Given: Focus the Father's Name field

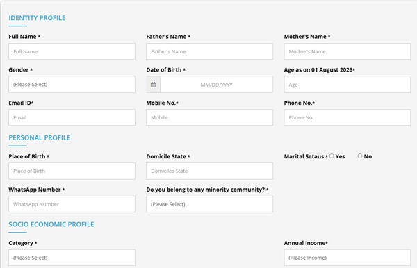Looking at the screenshot, I should (x=210, y=51).
